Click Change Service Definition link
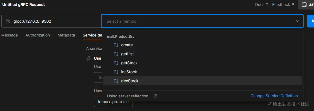 [274, 96]
